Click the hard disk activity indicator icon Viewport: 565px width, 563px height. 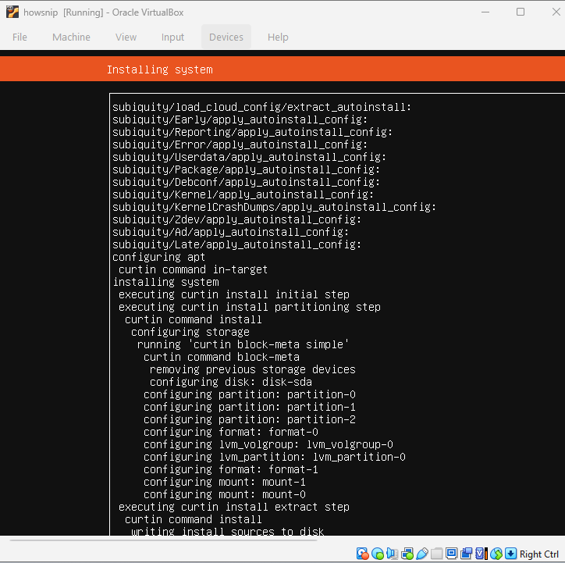pyautogui.click(x=363, y=554)
